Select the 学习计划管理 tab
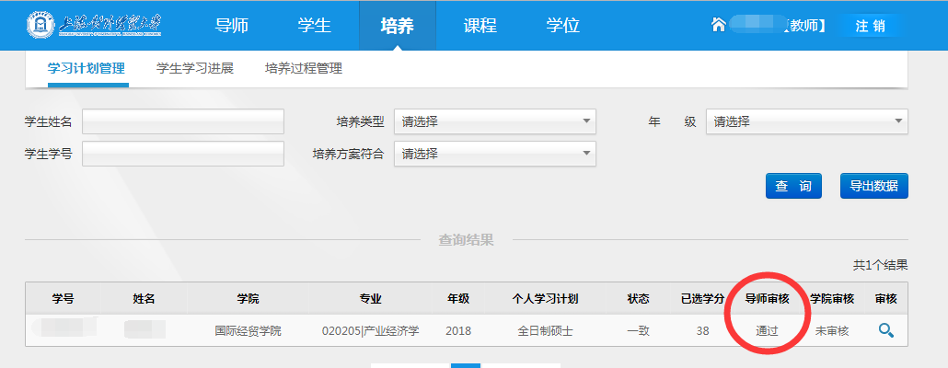This screenshot has height=368, width=948. click(x=86, y=68)
